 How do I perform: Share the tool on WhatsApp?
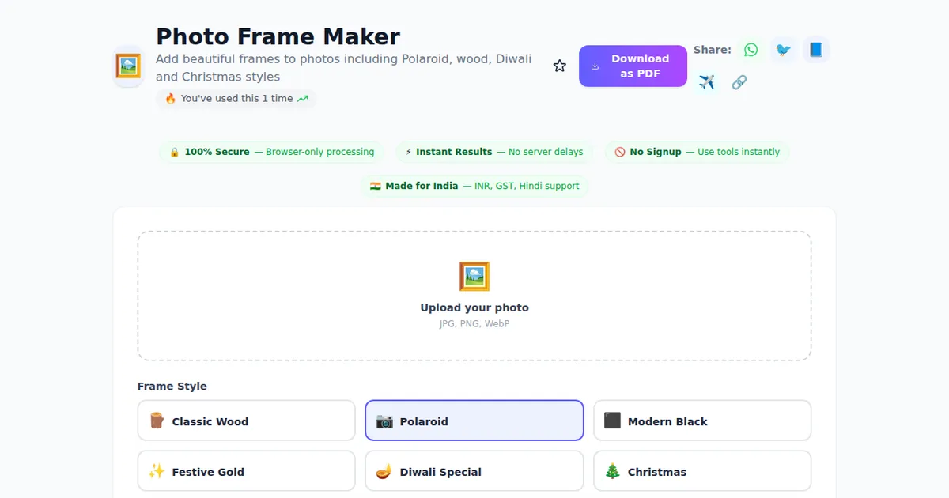(750, 49)
